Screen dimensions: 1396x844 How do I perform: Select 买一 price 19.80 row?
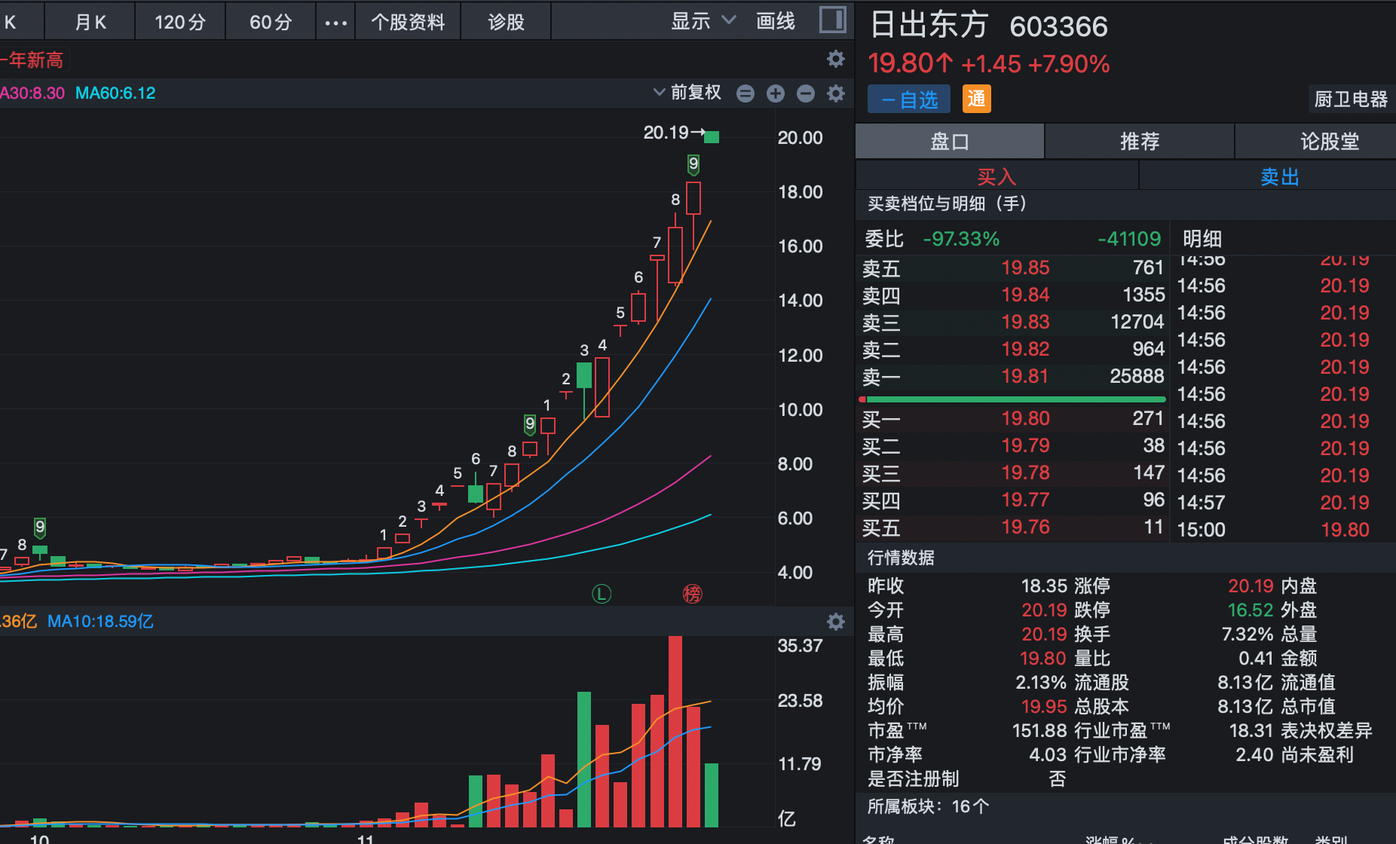1013,418
